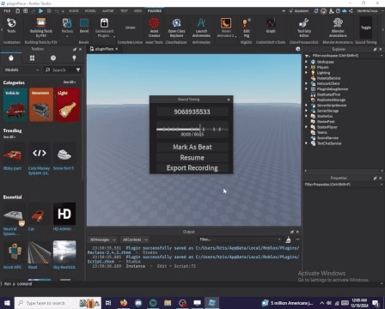This screenshot has width=385, height=309.
Task: Click the sound timeline progress bar
Action: [192, 130]
